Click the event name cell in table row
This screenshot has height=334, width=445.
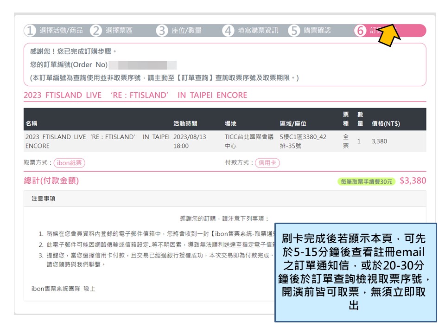click(x=97, y=141)
